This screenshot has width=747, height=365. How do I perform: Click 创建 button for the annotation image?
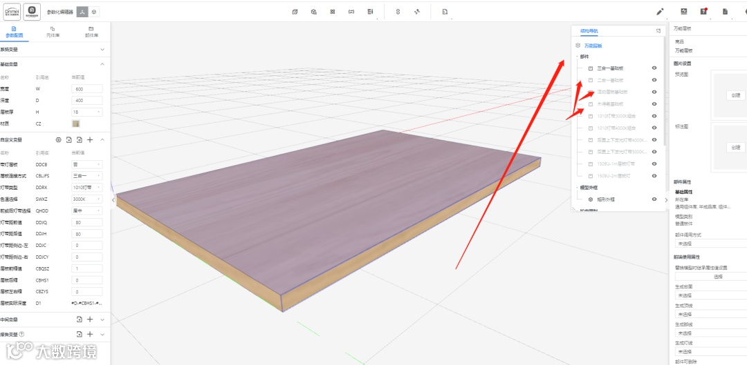click(x=735, y=148)
